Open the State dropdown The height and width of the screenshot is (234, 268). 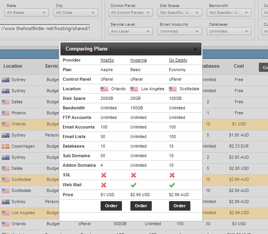pos(26,13)
